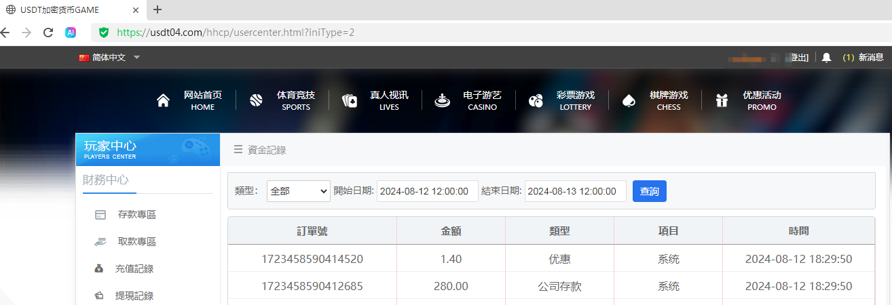Click the amount 1.40 cell
Image resolution: width=892 pixels, height=305 pixels.
(x=451, y=259)
